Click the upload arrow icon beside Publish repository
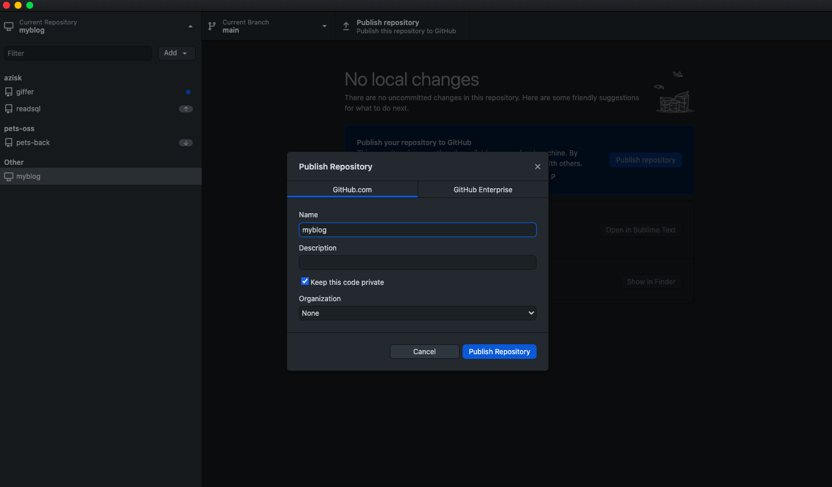 346,26
